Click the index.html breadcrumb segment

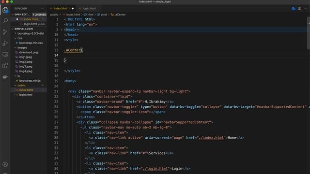click(73, 14)
